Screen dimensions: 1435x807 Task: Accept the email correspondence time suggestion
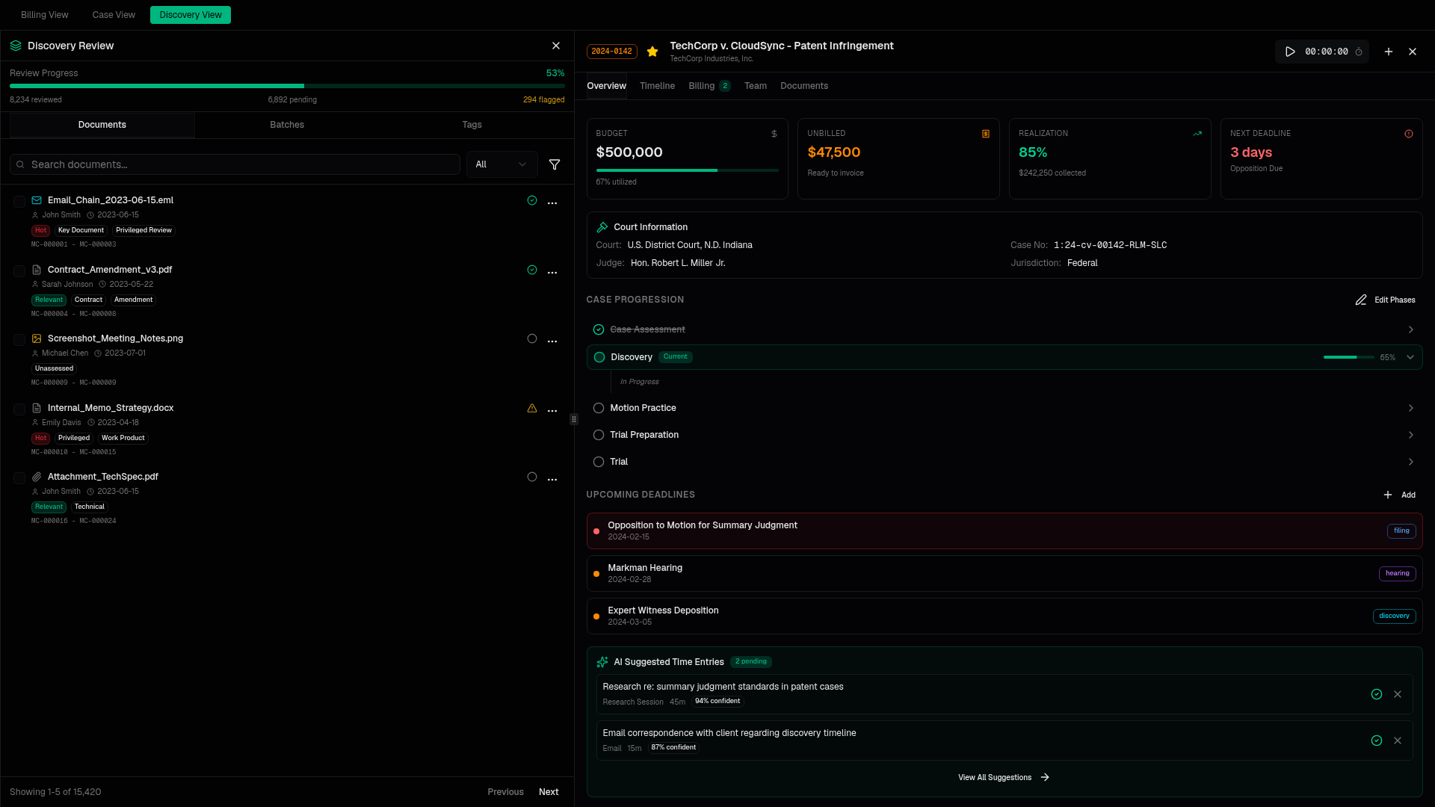point(1377,740)
